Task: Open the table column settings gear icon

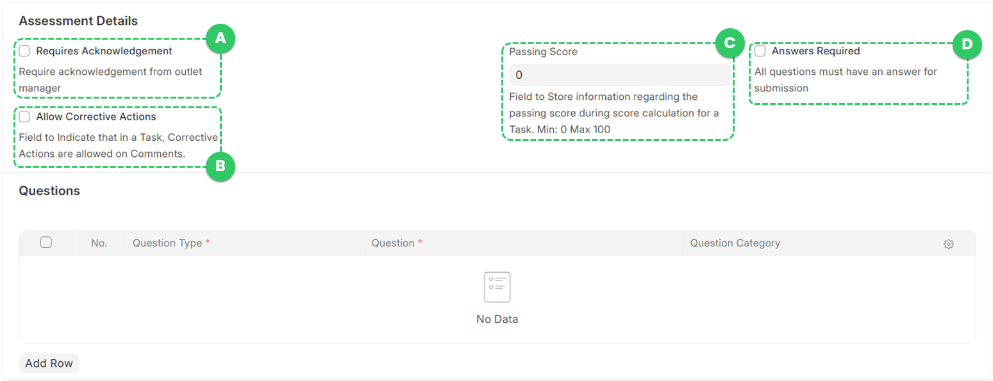Action: click(x=949, y=243)
